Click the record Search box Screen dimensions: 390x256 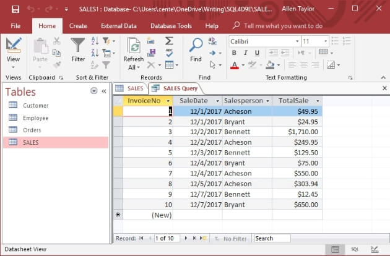click(271, 238)
